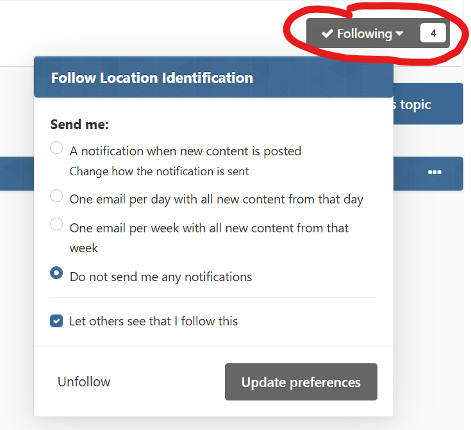Click the Do not send me any notifications label text

tap(161, 277)
